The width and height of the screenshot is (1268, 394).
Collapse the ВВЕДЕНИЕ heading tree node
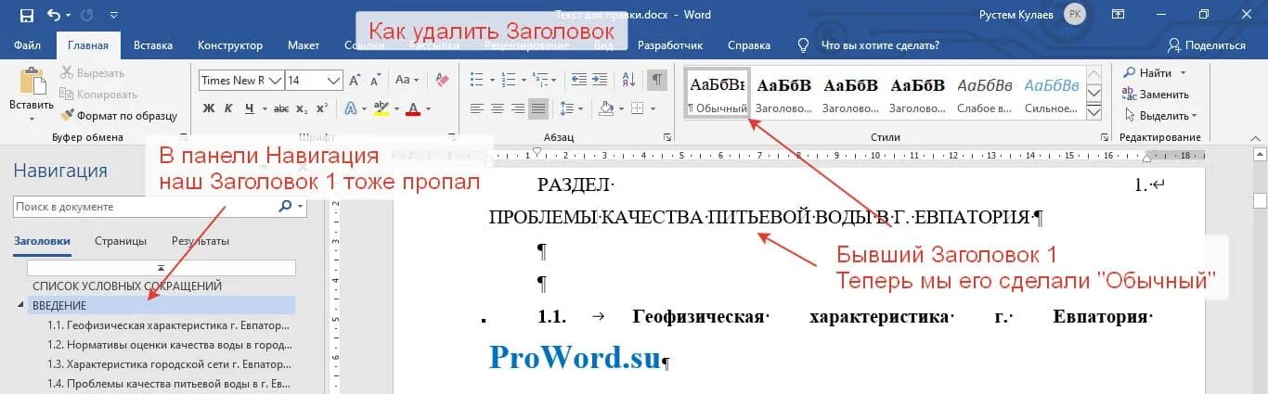20,306
